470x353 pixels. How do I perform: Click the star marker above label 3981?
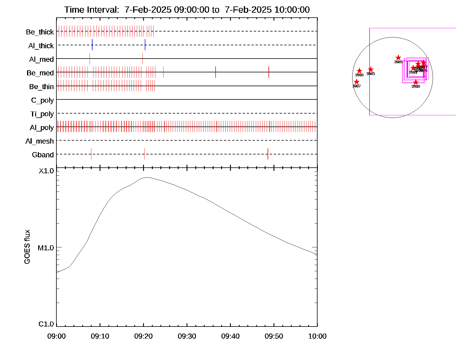[413, 68]
